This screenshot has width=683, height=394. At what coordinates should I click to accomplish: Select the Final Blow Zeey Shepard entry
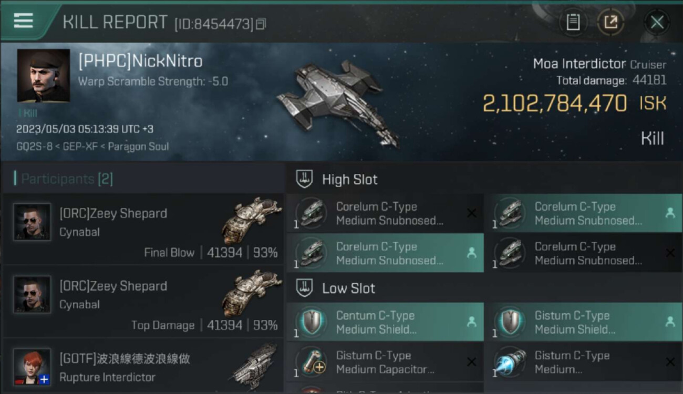click(x=143, y=229)
